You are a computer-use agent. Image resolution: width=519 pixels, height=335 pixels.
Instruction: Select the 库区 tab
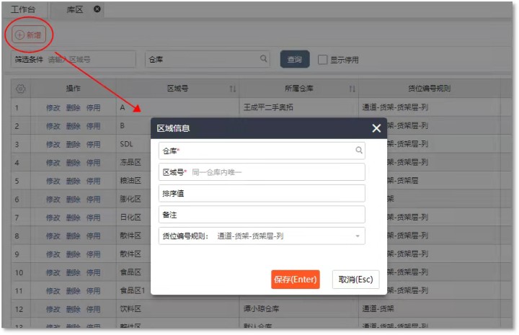point(75,9)
